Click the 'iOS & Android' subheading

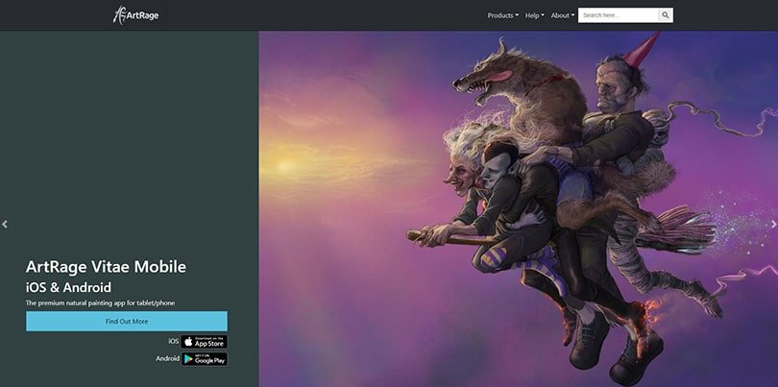(x=68, y=287)
